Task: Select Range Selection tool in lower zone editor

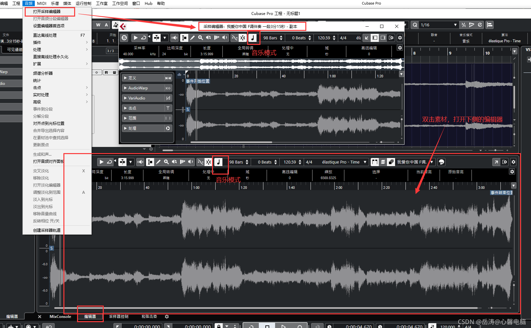Action: [150, 162]
